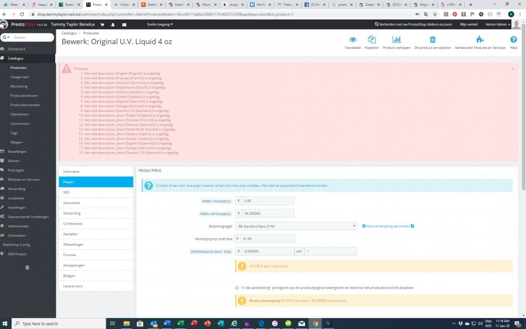Open the Verzending product tab
526x329 pixels.
(96, 213)
